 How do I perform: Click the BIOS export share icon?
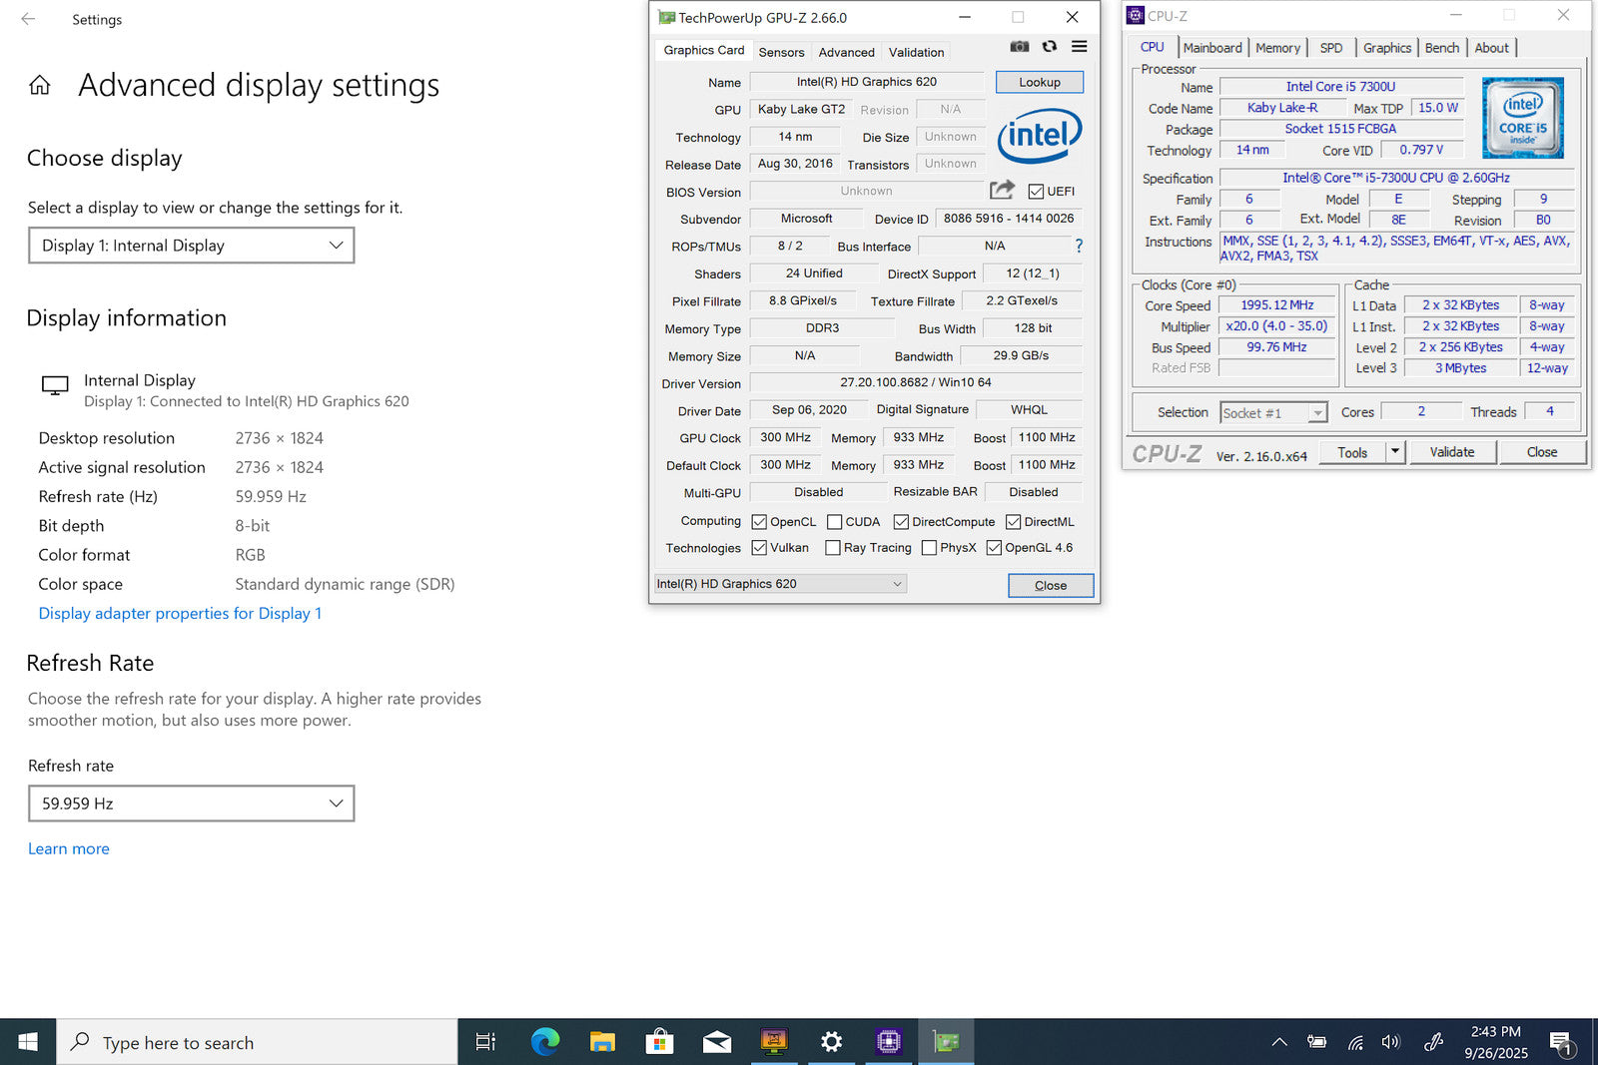[1002, 190]
